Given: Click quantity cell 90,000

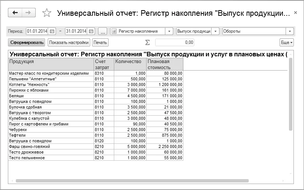Looking at the screenshot, I should [130, 124].
